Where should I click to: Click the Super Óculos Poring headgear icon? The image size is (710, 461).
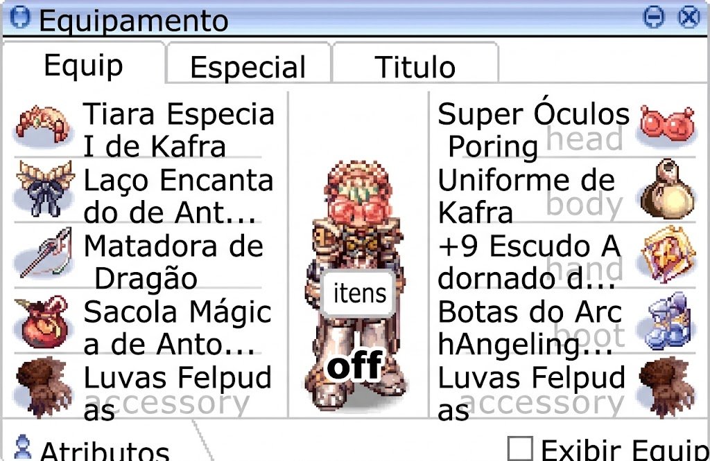coord(667,125)
